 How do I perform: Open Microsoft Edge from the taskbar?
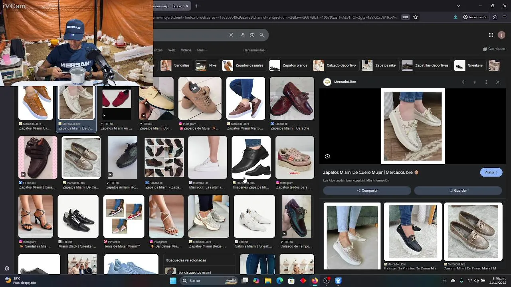tap(279, 281)
